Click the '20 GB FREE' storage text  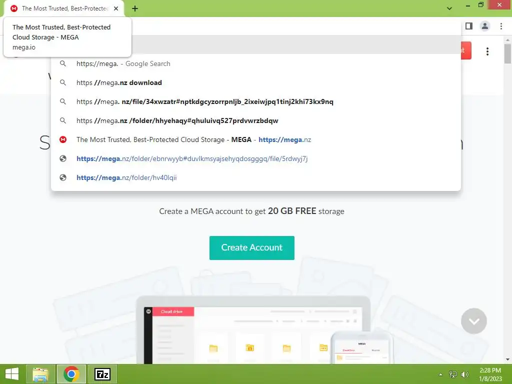[x=292, y=211]
